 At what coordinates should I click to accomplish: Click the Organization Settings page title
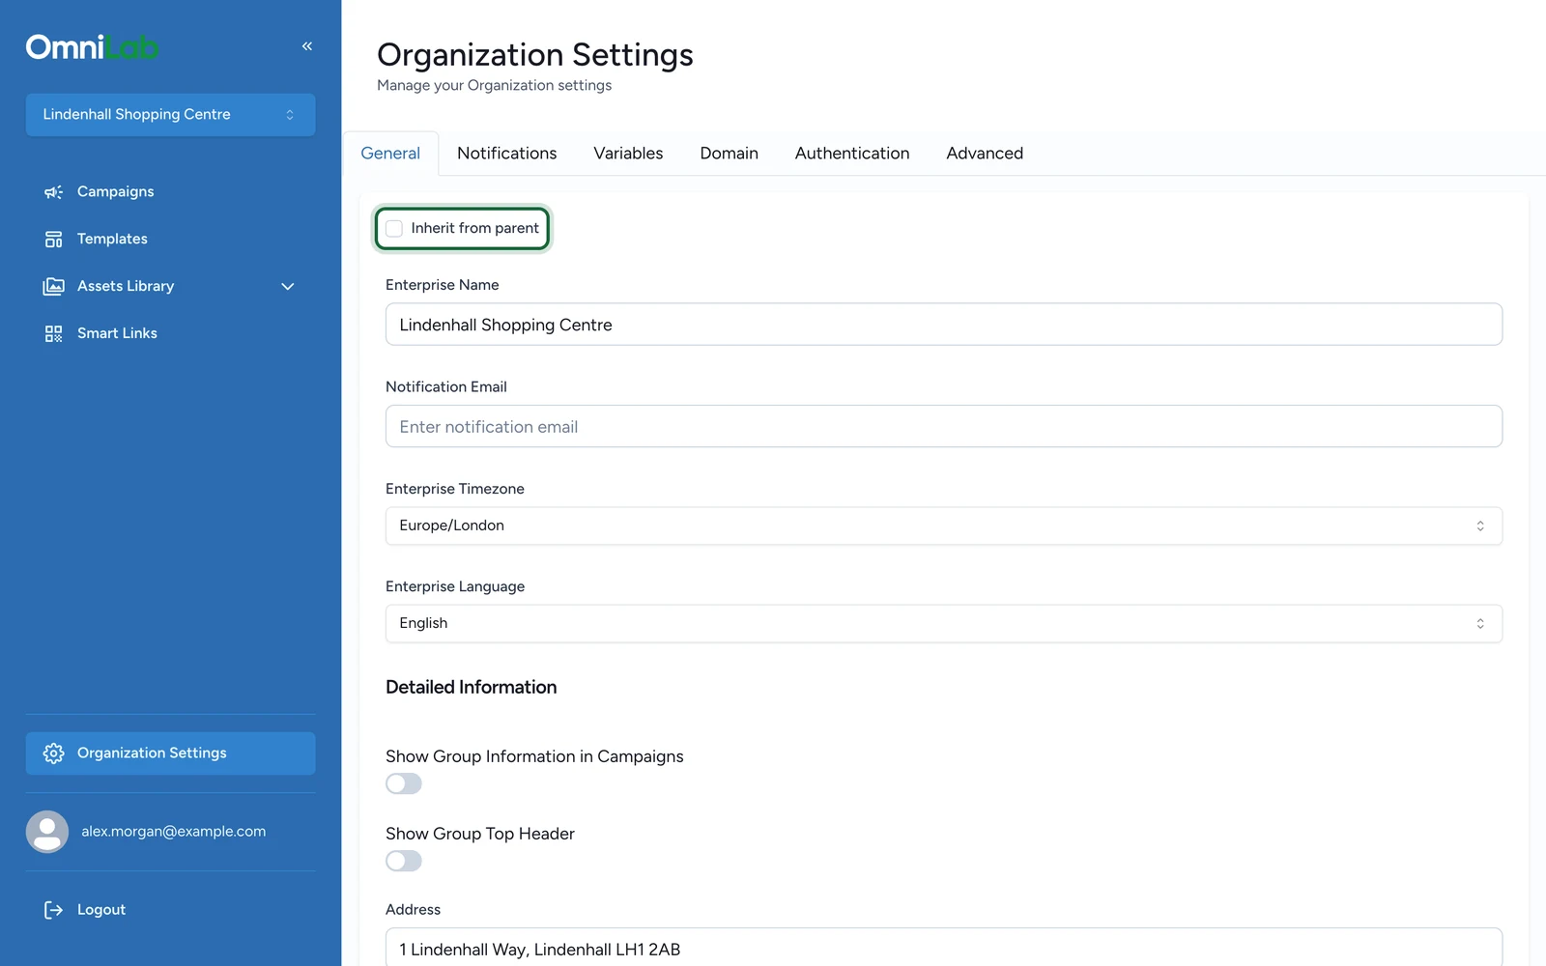coord(534,55)
